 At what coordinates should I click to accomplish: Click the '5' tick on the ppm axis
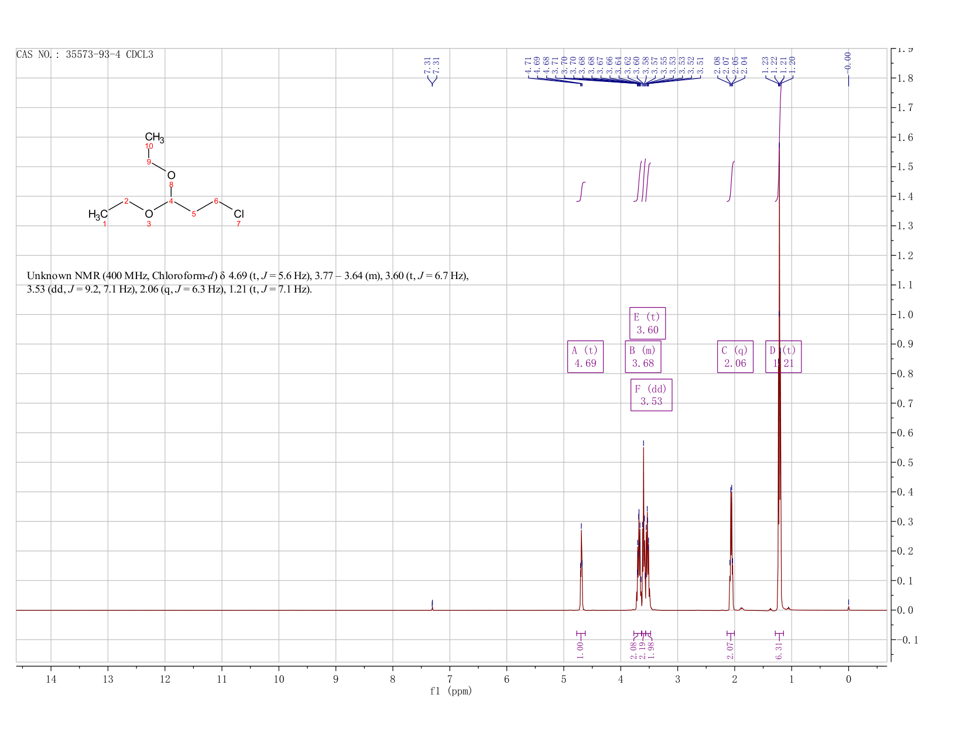pyautogui.click(x=564, y=679)
